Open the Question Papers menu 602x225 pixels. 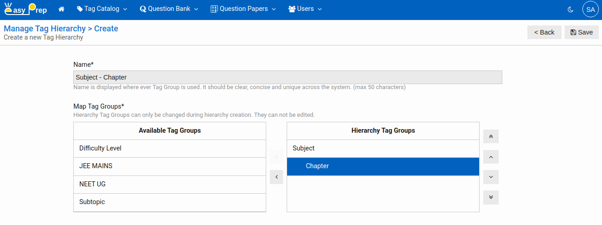tap(243, 9)
